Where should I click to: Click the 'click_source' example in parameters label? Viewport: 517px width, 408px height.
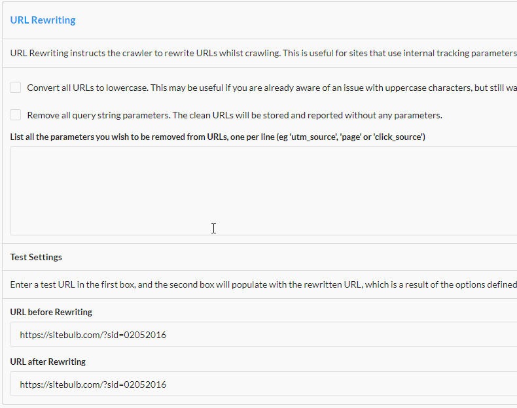pos(399,137)
